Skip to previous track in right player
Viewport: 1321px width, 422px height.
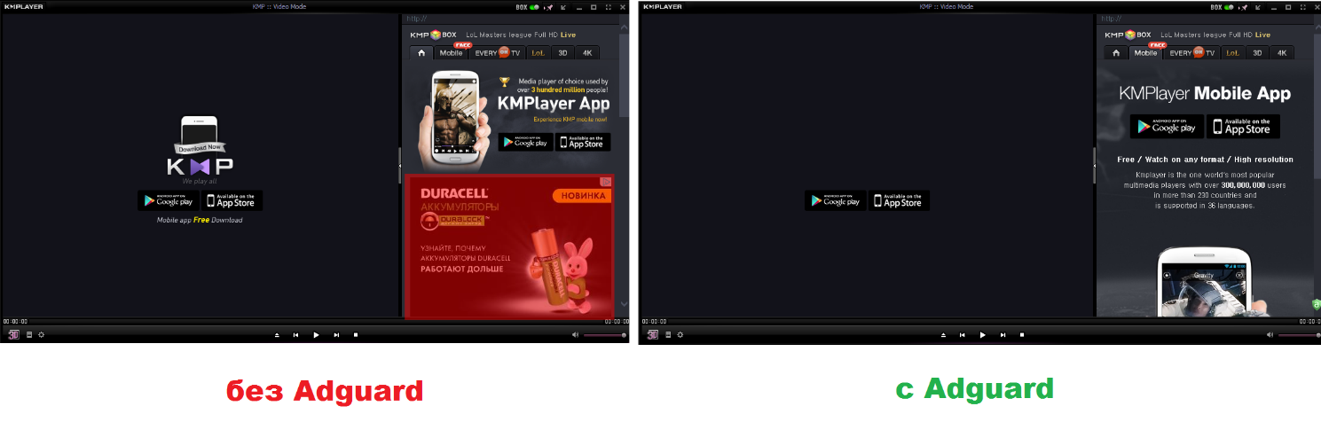[x=962, y=335]
